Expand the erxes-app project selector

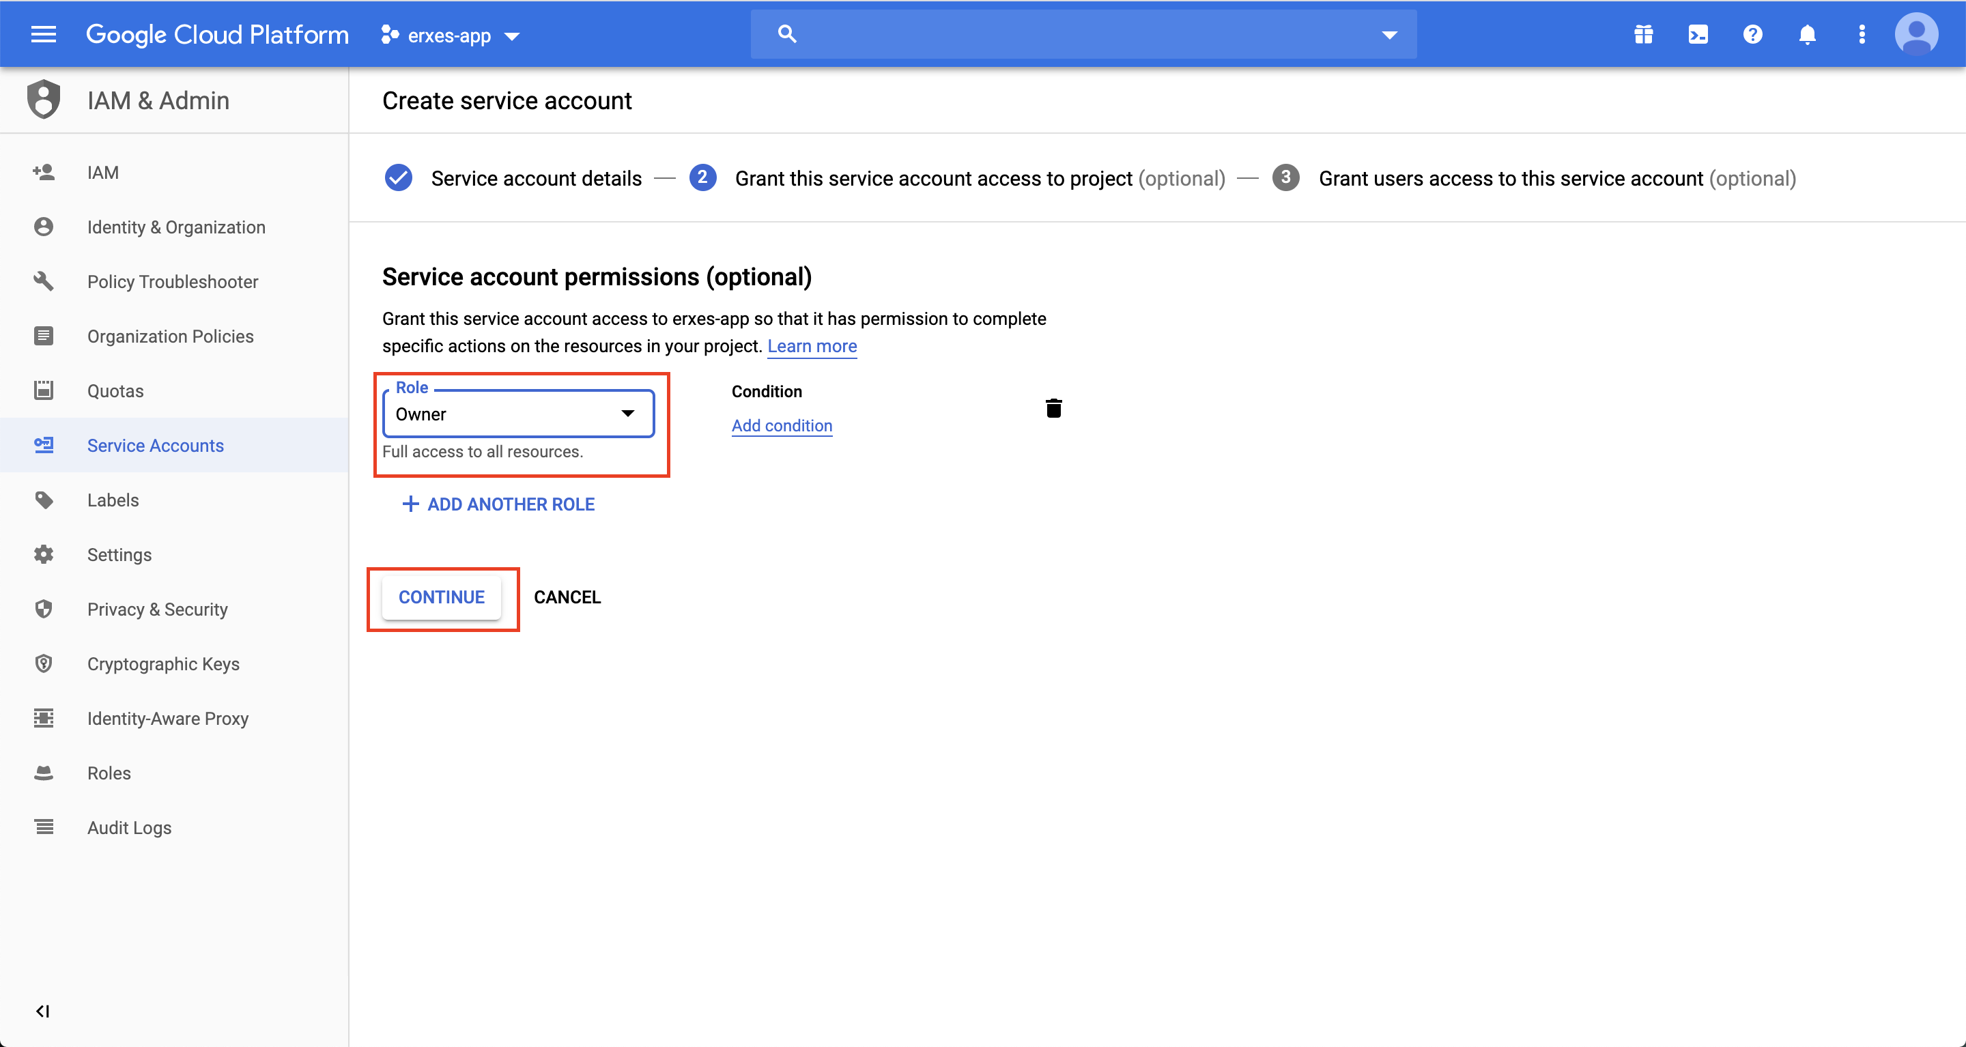click(x=451, y=35)
